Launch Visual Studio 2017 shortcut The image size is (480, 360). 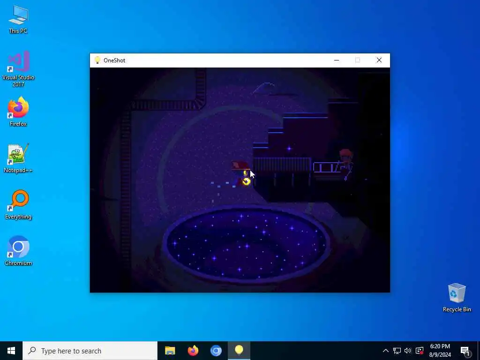18,68
